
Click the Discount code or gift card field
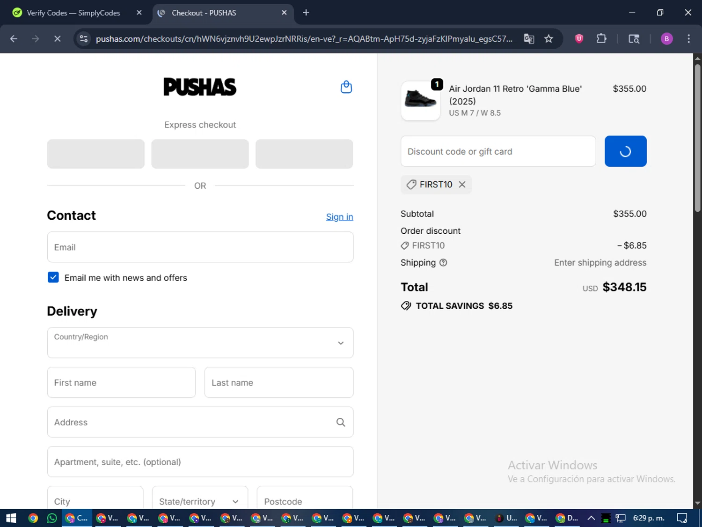pyautogui.click(x=498, y=151)
